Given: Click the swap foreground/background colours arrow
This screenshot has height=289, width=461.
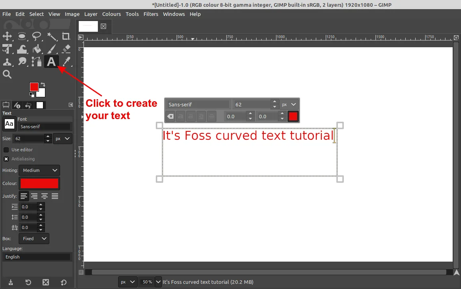Looking at the screenshot, I should [43, 85].
